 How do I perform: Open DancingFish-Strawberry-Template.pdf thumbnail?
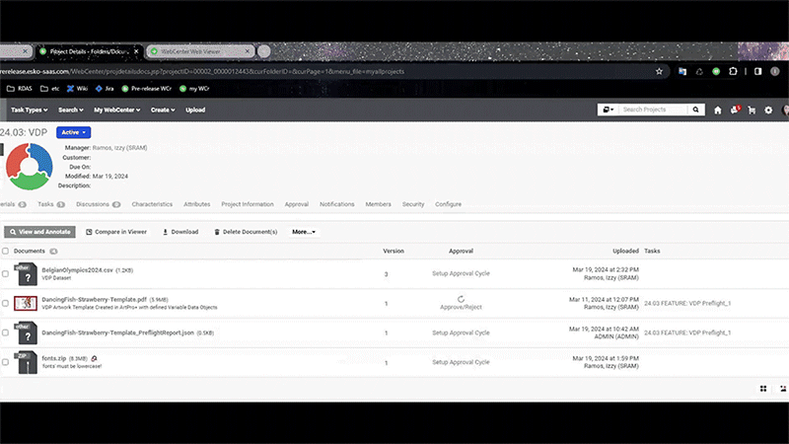(26, 303)
